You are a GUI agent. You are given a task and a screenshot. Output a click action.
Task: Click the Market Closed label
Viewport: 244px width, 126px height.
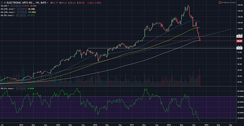[229, 2]
